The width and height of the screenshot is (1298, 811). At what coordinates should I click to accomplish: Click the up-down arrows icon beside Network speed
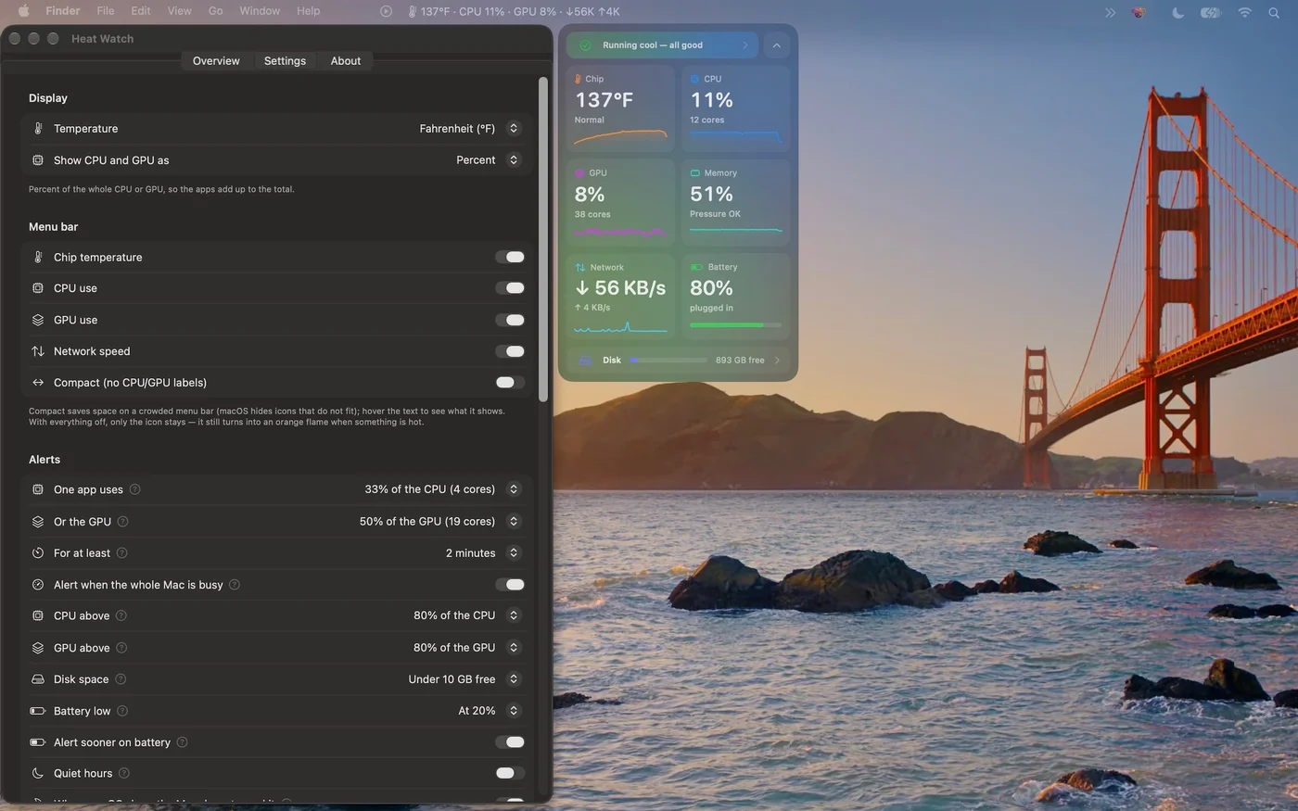[38, 351]
